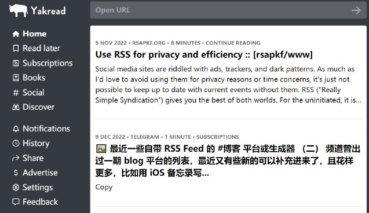This screenshot has width=369, height=213.
Task: Open 'Use RSS for privacy and efficiency' article
Action: [204, 55]
